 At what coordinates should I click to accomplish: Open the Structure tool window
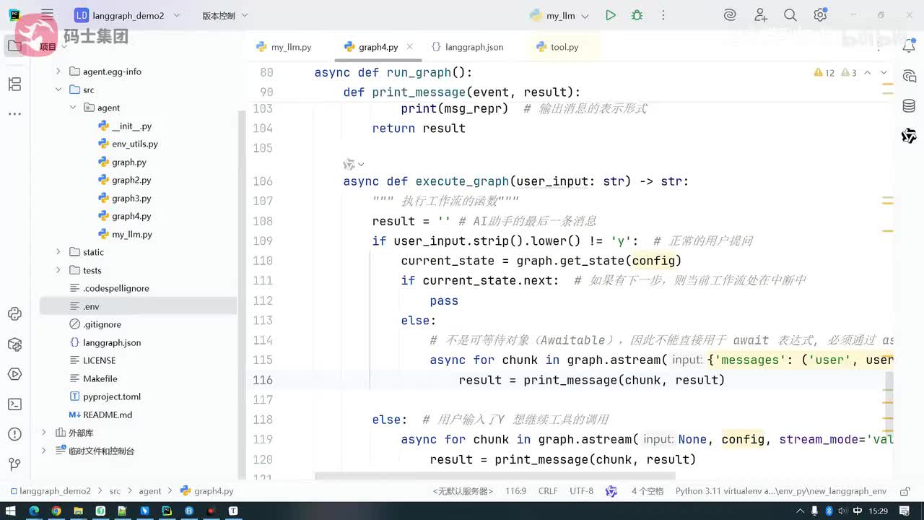click(14, 84)
